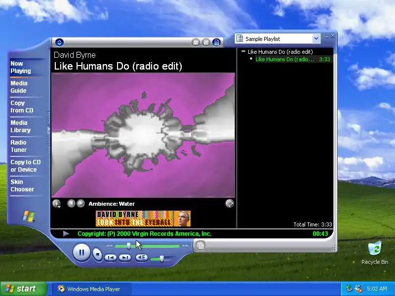The image size is (395, 296).
Task: Switch to the next visualization
Action: click(x=80, y=203)
